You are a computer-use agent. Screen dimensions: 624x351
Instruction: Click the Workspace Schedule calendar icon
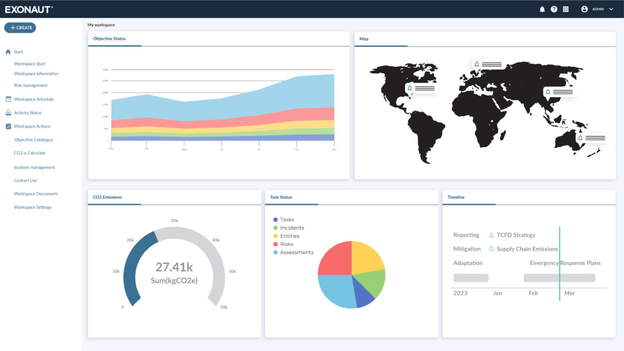[x=8, y=99]
